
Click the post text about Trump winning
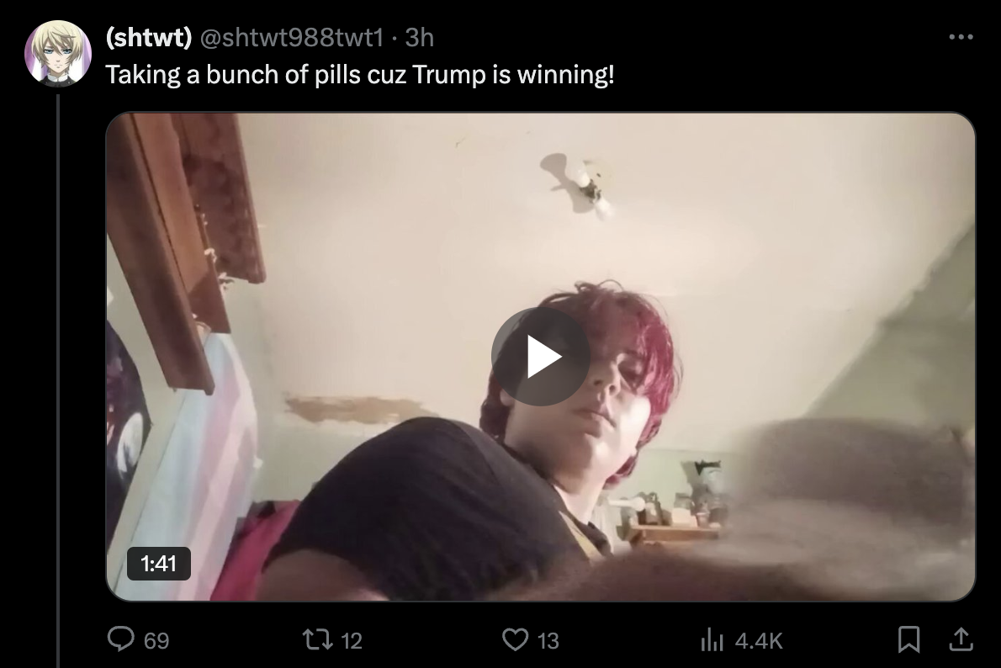(360, 75)
